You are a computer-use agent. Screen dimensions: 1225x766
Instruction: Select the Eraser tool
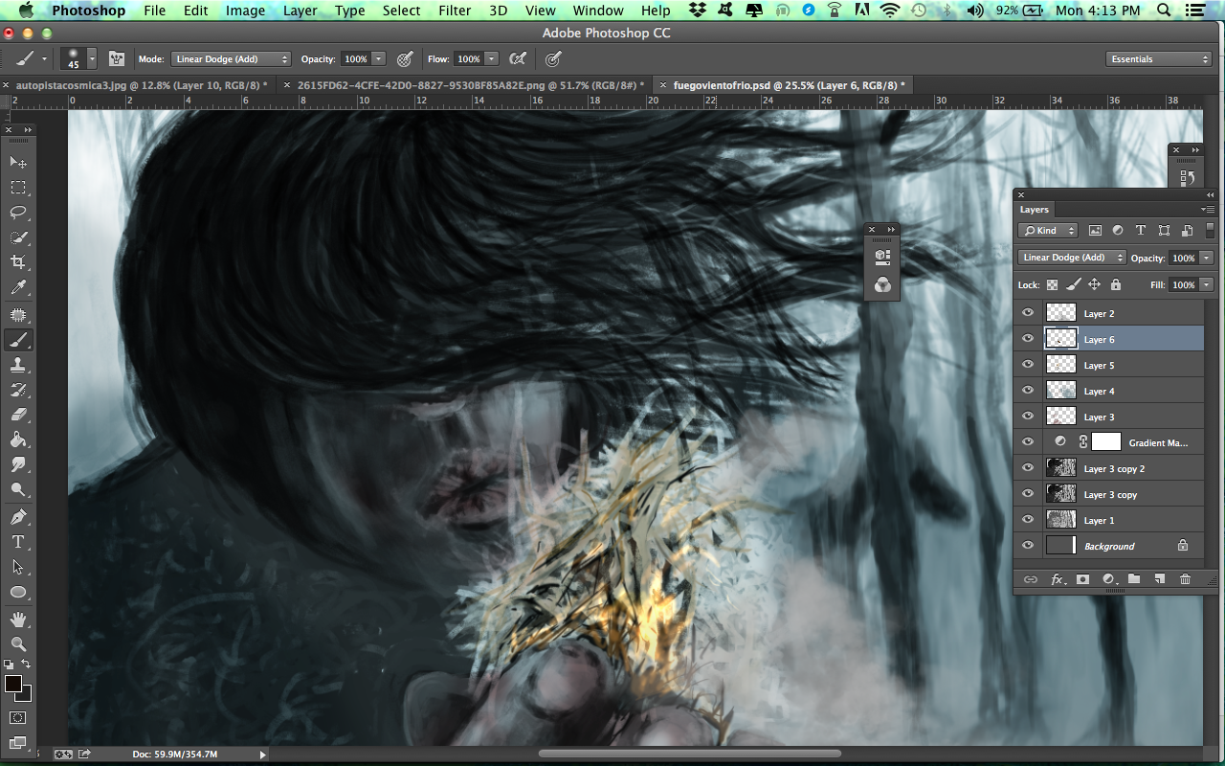tap(18, 415)
